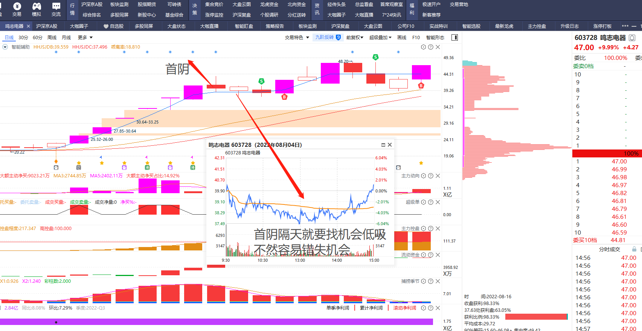642x331 pixels.
Task: Open help icon for 超级单 indicator
Action: (x=431, y=202)
